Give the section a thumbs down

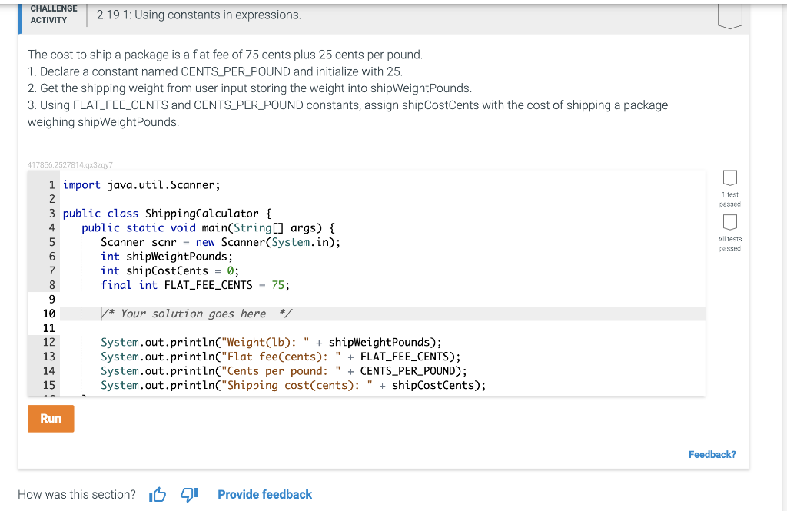click(x=189, y=494)
